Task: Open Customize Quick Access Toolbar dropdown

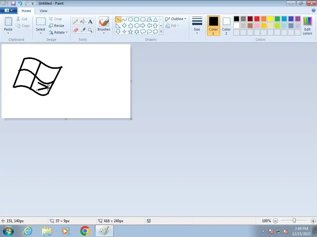Action: coord(33,4)
